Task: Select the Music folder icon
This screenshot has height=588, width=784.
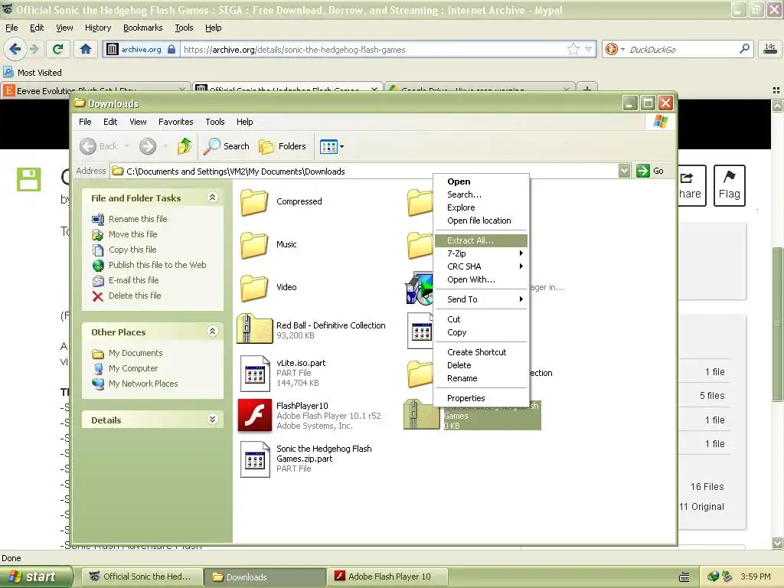Action: click(x=254, y=244)
